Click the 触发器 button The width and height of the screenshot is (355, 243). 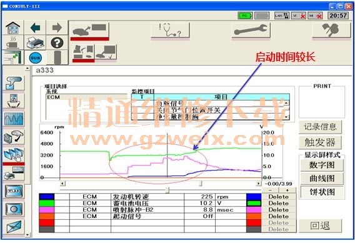(x=320, y=142)
